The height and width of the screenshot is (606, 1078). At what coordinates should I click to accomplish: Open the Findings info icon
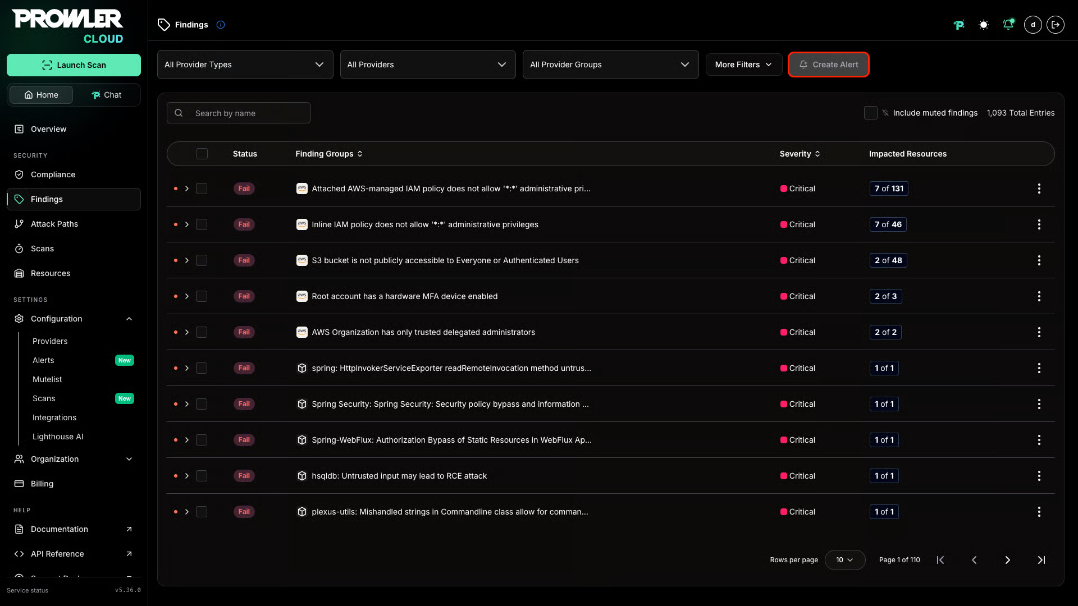point(221,25)
